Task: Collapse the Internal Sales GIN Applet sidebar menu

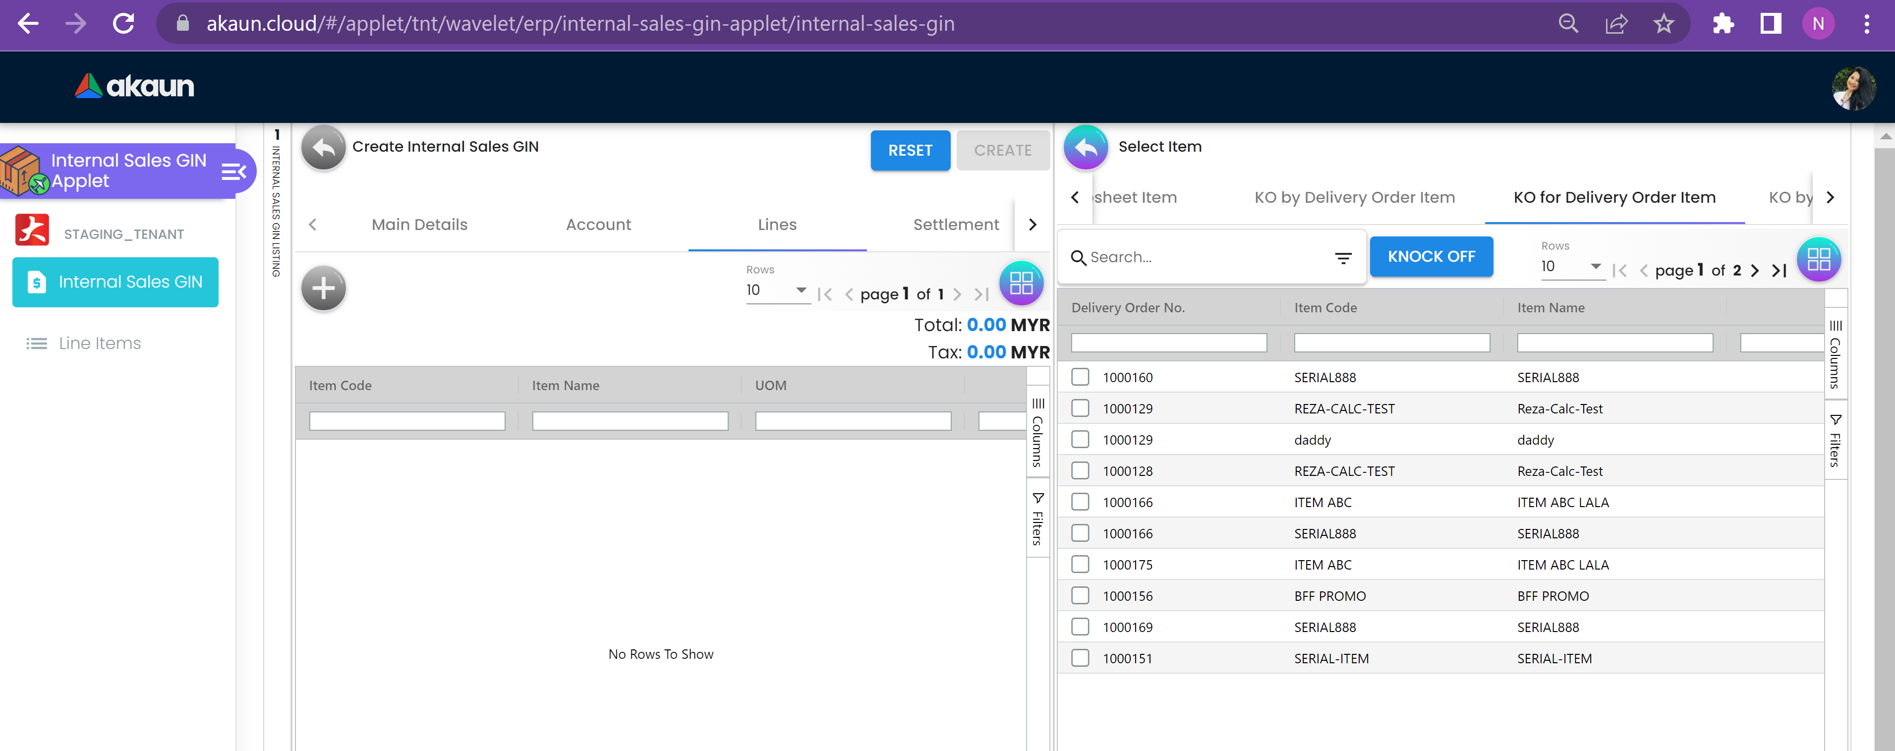Action: pos(233,172)
